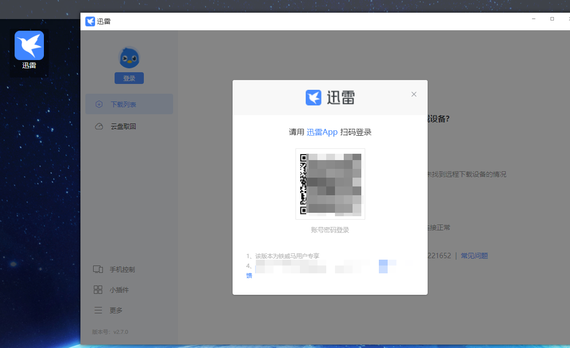The width and height of the screenshot is (570, 348).
Task: Click the device icon beside 手机控制
Action: tap(98, 269)
